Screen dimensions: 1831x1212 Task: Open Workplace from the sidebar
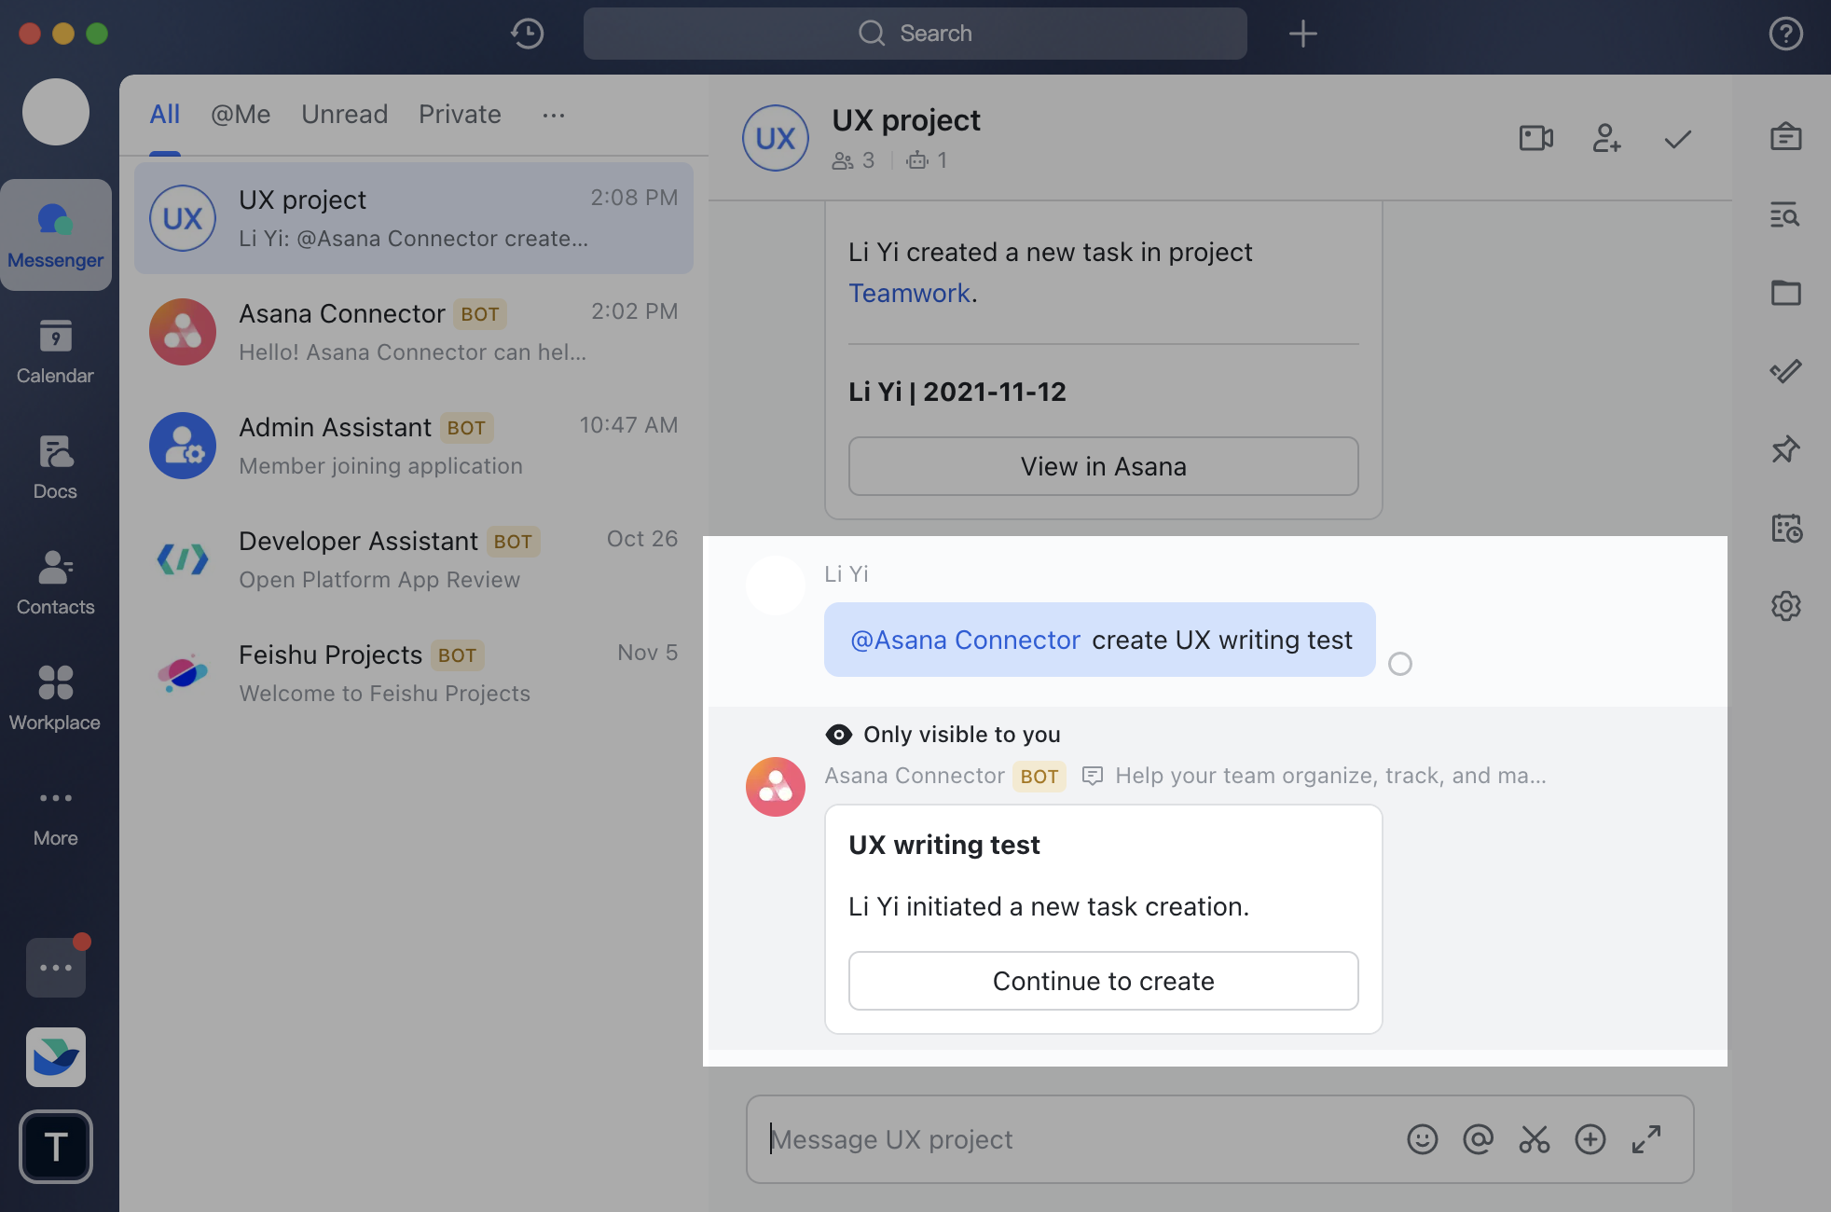tap(55, 697)
